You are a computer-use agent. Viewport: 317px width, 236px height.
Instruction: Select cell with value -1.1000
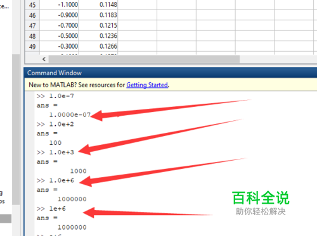[59, 4]
